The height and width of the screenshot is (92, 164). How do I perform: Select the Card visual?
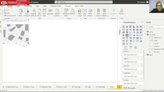coord(141,35)
